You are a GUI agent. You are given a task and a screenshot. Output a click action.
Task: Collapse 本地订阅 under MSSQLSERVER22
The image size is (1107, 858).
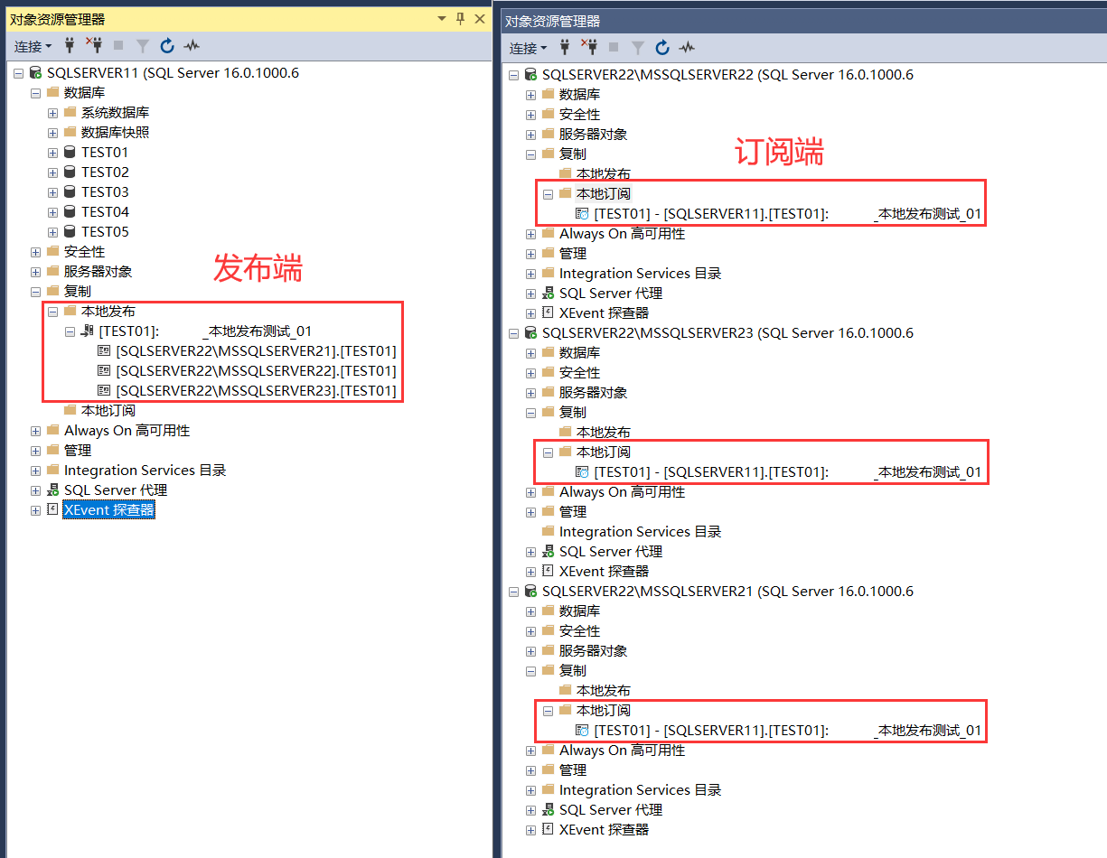(x=548, y=194)
